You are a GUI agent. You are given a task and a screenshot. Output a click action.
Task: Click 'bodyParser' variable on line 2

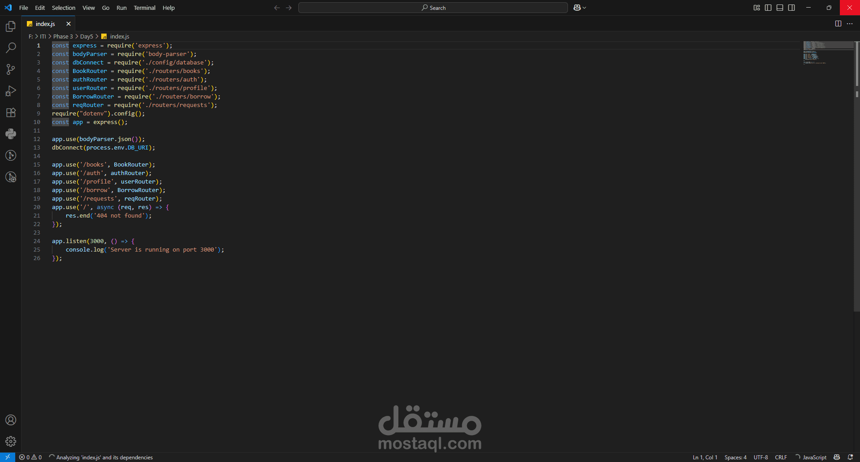point(90,54)
